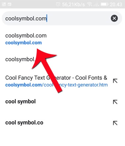Tap the network speed 56,21Kb/s indicator
Screen dimensions: 125x146
73,5
